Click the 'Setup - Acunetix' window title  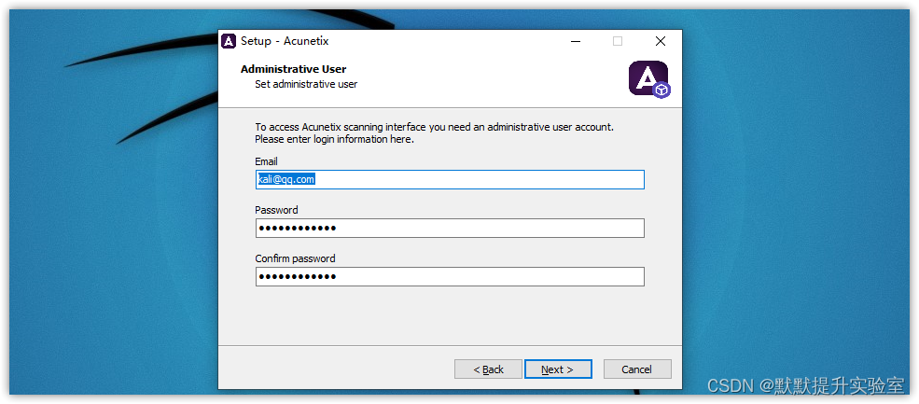[x=285, y=41]
